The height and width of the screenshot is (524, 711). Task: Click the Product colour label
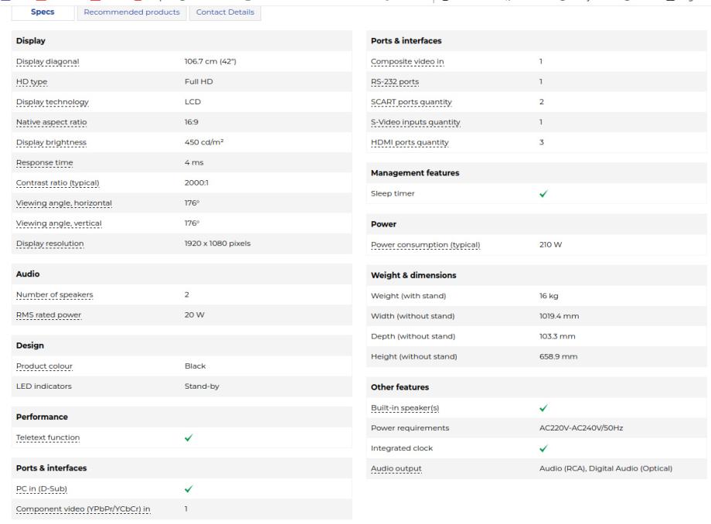click(45, 366)
